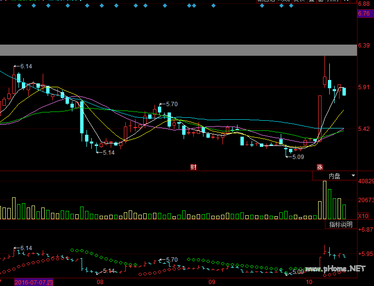The height and width of the screenshot is (286, 374).
Task: Click the 5.70 label in bottom indicator panel
Action: coord(172,259)
